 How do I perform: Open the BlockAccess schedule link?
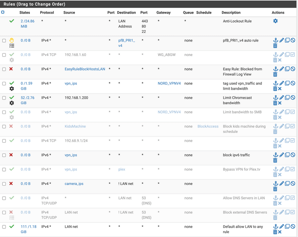(x=208, y=126)
